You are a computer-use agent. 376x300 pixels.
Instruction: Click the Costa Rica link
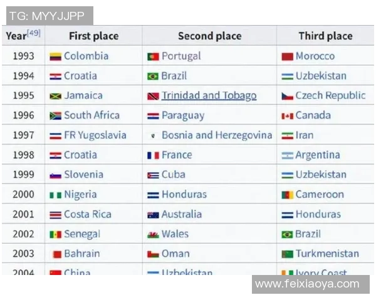88,214
